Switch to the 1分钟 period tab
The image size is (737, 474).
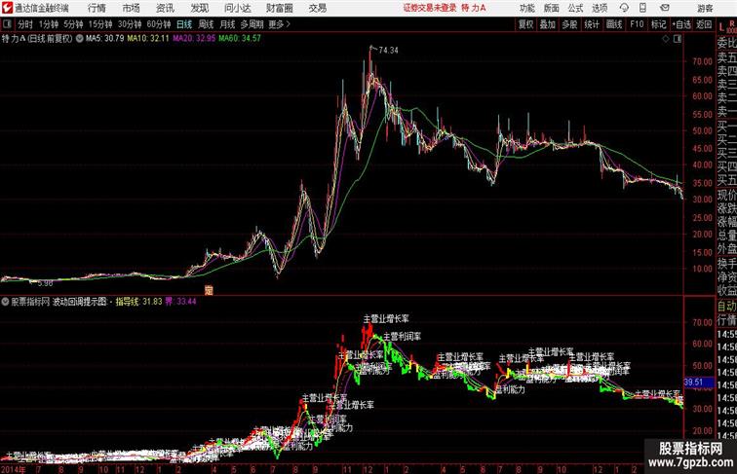[49, 24]
